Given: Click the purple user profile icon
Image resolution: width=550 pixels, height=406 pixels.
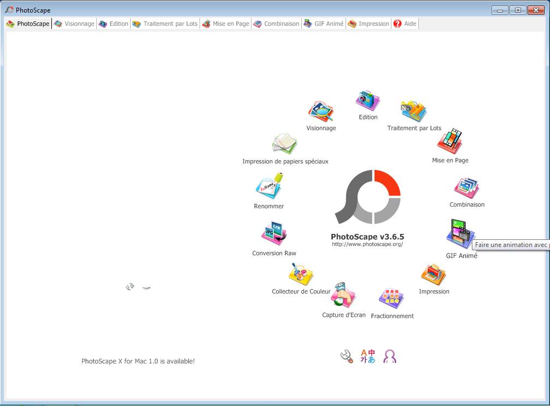Looking at the screenshot, I should 390,356.
